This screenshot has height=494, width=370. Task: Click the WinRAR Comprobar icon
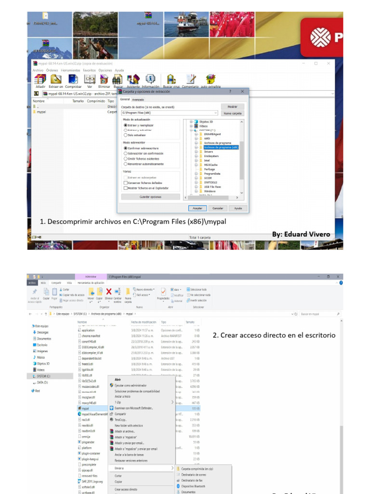point(73,79)
